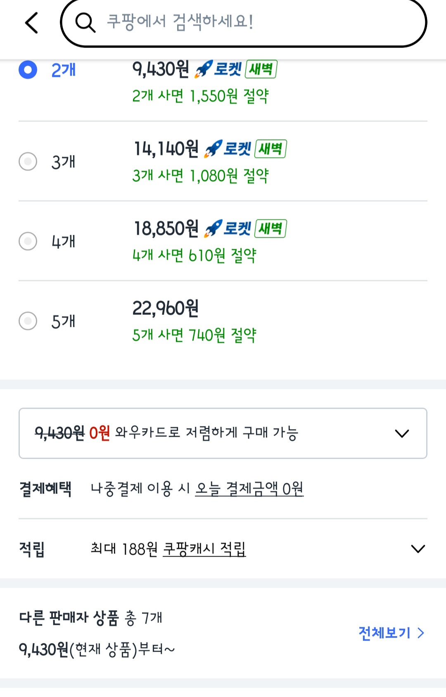Tap the 새벽 badge on 9,430원 row

click(x=261, y=69)
